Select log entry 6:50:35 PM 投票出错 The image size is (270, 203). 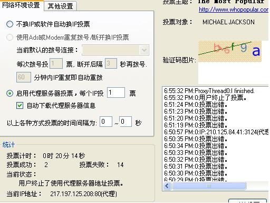pos(196,139)
